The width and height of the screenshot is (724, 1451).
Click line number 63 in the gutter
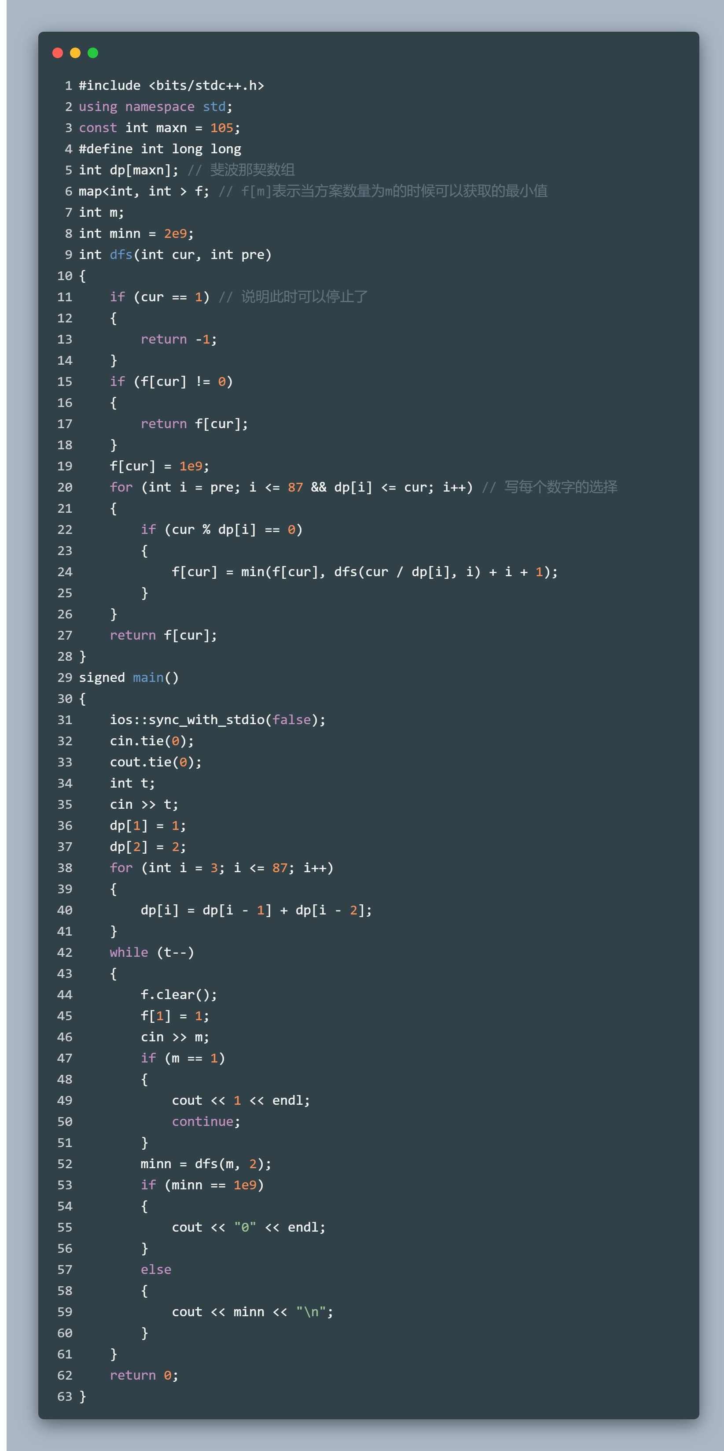pyautogui.click(x=65, y=1396)
